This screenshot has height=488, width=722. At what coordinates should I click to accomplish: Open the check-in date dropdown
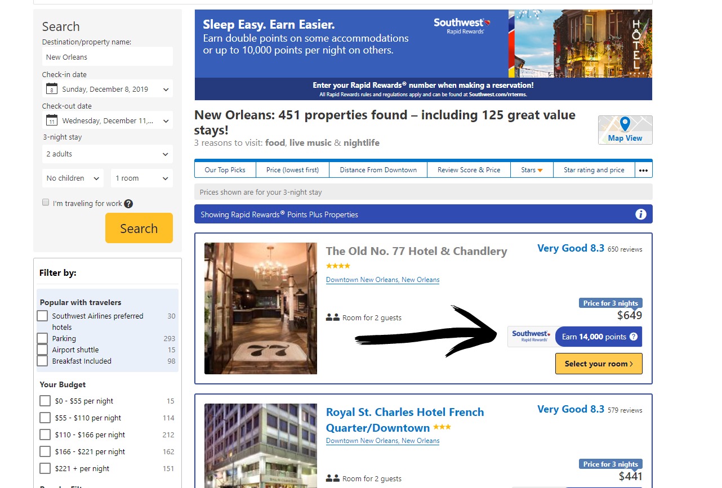[108, 89]
